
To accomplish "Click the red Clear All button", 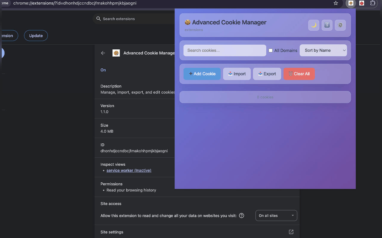I will [x=299, y=74].
